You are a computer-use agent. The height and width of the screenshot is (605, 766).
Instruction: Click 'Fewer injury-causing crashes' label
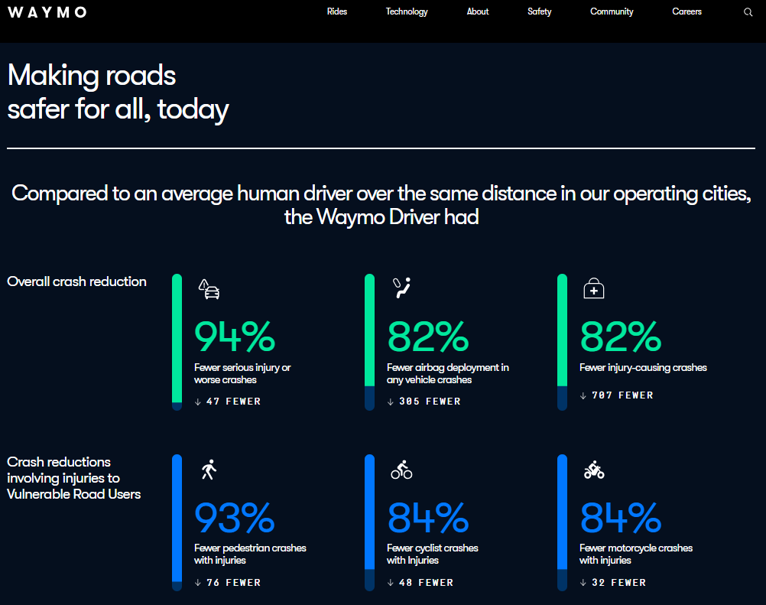click(x=643, y=367)
